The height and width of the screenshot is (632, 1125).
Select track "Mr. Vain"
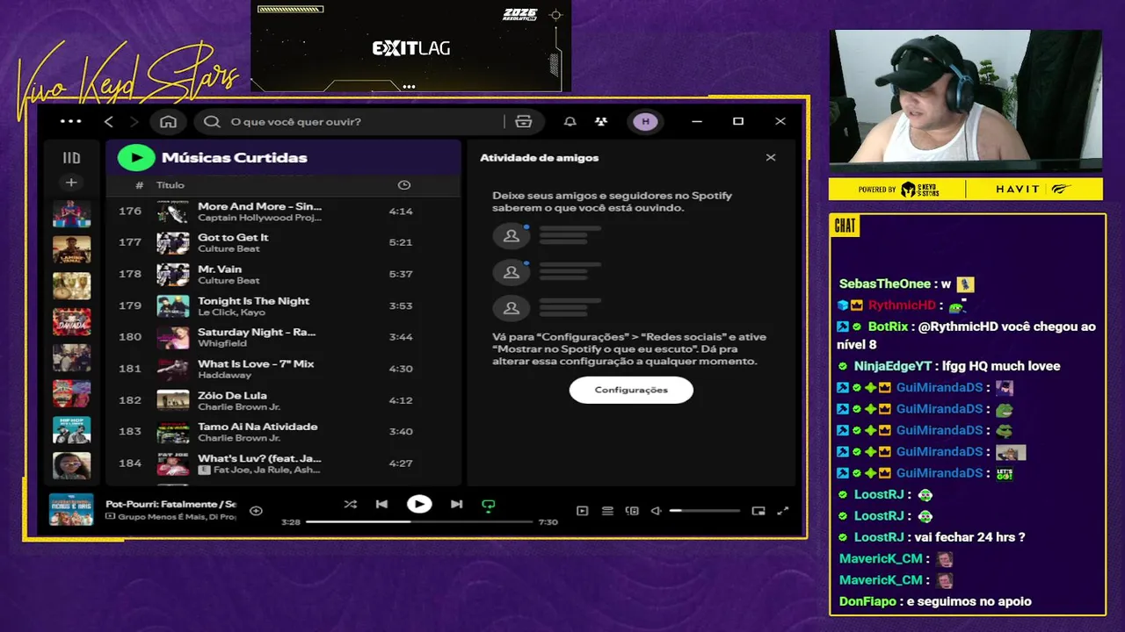[220, 269]
